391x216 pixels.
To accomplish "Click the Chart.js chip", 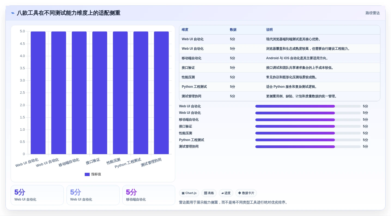I will pyautogui.click(x=189, y=193).
